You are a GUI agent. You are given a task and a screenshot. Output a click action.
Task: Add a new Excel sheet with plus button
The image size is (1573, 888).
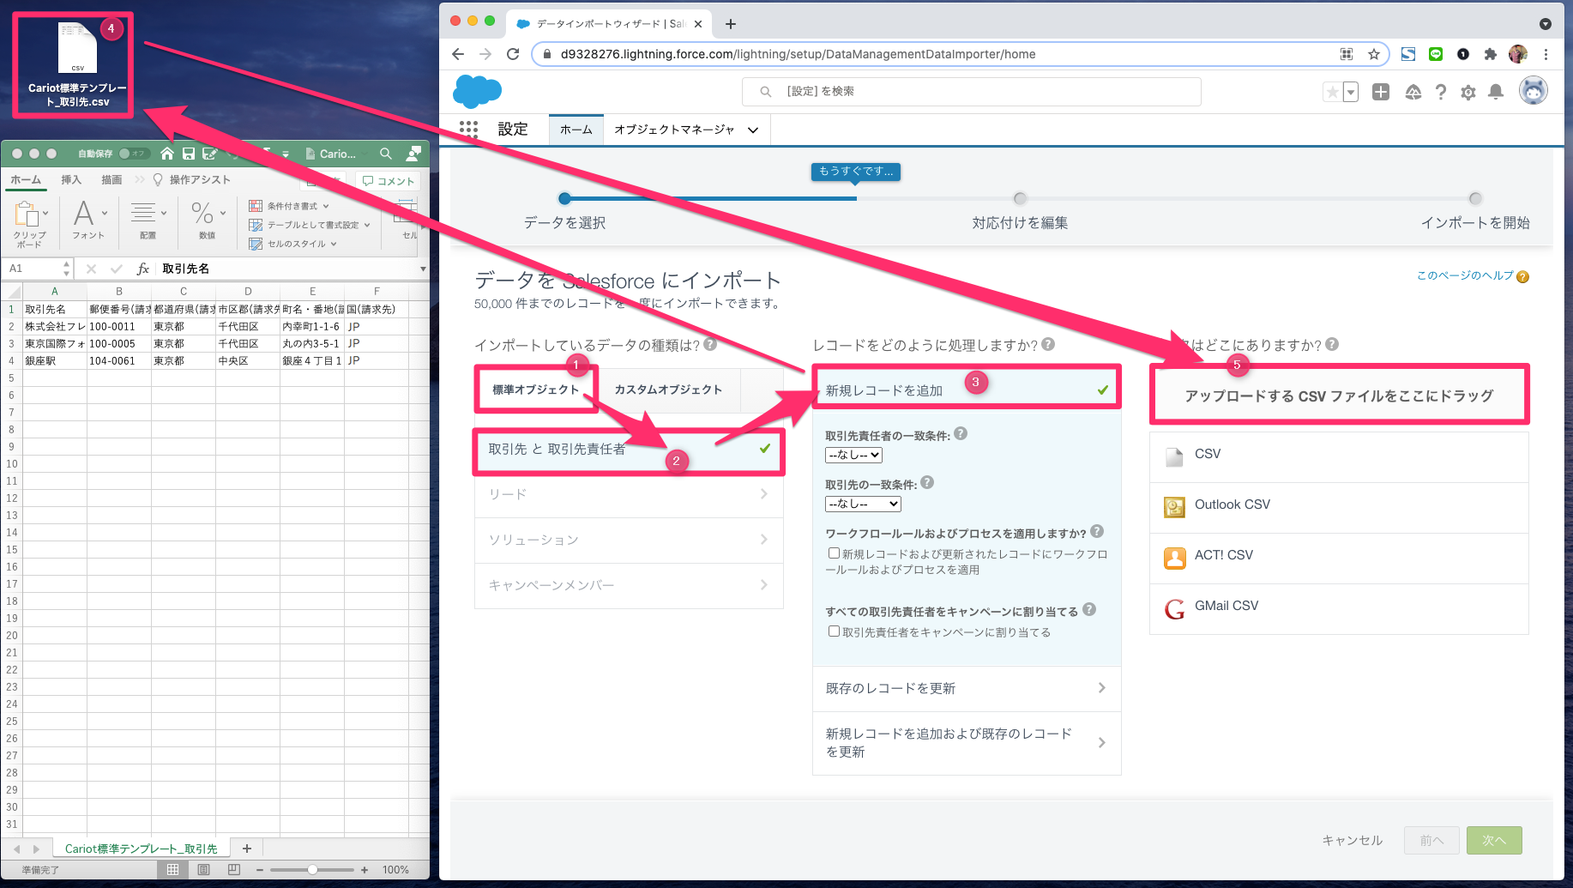[x=247, y=849]
